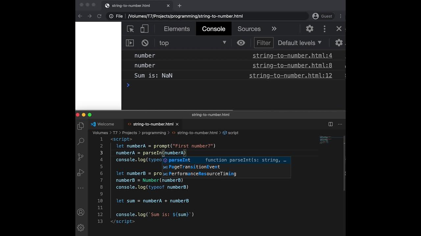
Task: Open DevTools settings gear
Action: click(x=310, y=29)
